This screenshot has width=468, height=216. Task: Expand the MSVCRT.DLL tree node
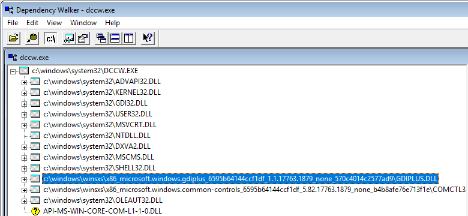pyautogui.click(x=24, y=125)
